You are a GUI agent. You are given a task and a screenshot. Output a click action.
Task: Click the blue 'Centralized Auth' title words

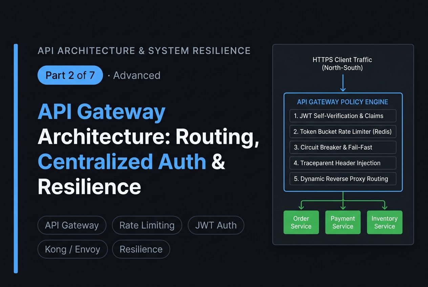point(122,162)
